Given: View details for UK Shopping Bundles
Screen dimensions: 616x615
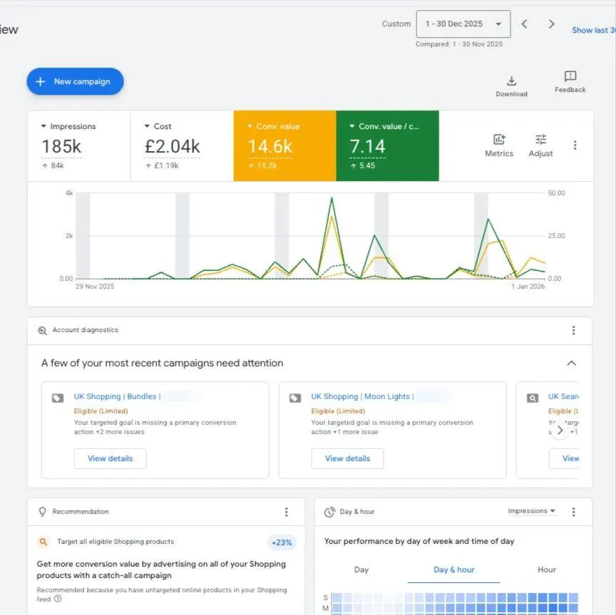Looking at the screenshot, I should click(110, 458).
